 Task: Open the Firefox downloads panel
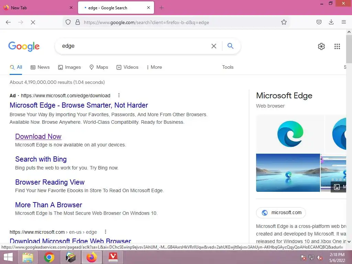[331, 22]
